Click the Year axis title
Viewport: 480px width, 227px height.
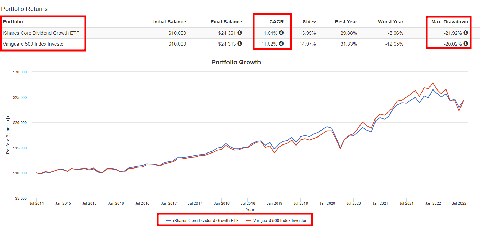(250, 210)
